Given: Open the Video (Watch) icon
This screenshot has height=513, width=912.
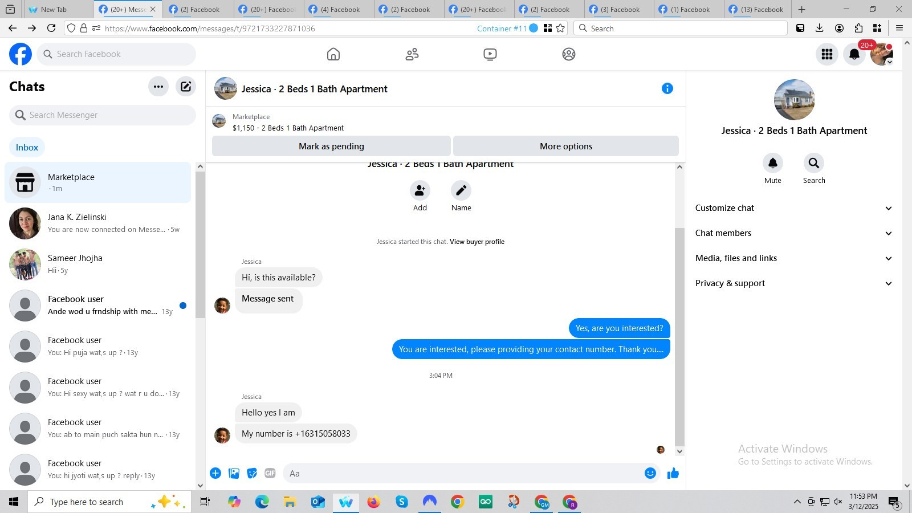Looking at the screenshot, I should click(x=490, y=54).
